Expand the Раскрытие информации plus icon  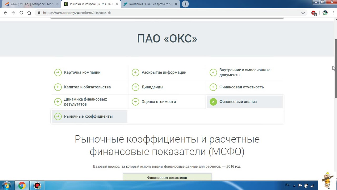[135, 72]
